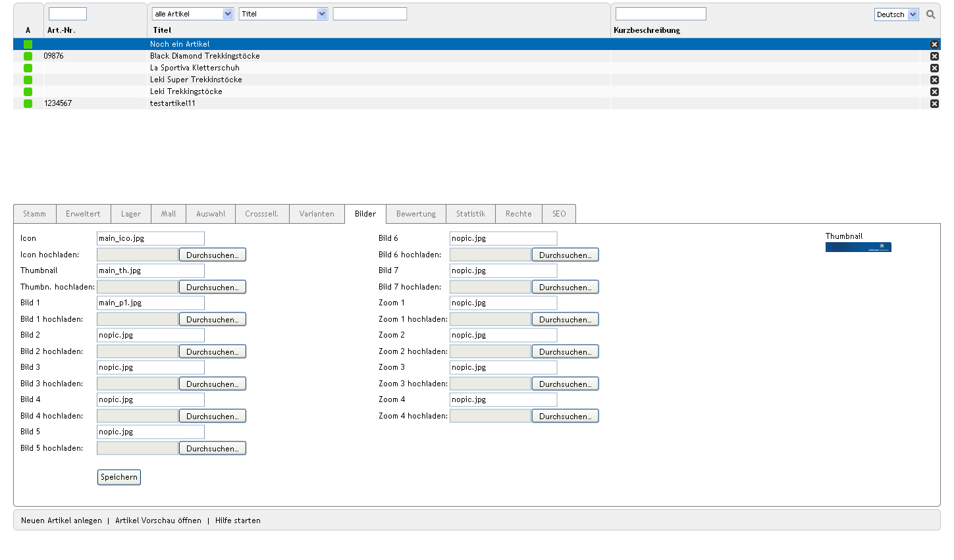
Task: Click the Thumbnail preview image
Action: 858,247
